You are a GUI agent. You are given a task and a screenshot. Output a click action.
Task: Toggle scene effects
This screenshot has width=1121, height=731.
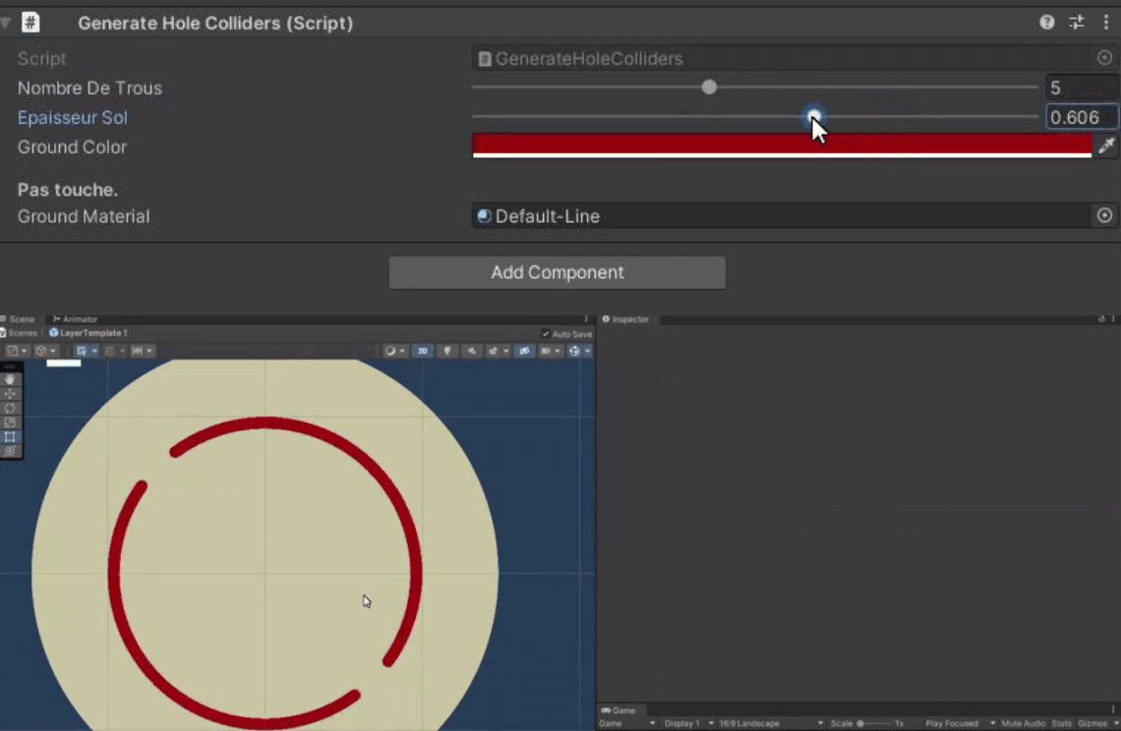(x=493, y=351)
